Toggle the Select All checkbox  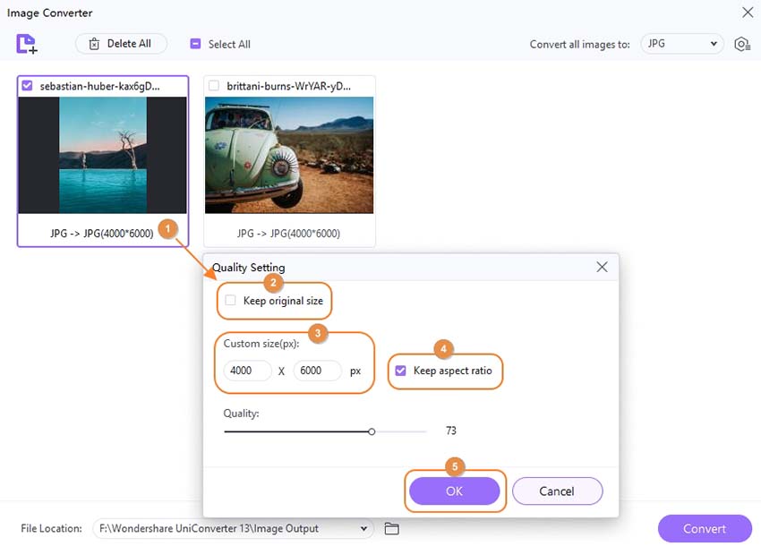coord(195,44)
